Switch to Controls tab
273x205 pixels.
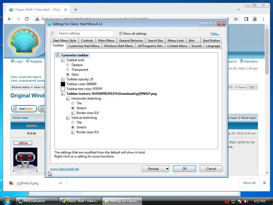tap(87, 41)
